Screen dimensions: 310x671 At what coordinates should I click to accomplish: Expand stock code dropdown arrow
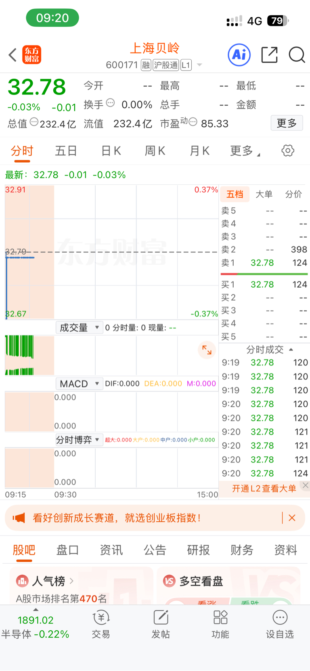(x=199, y=65)
